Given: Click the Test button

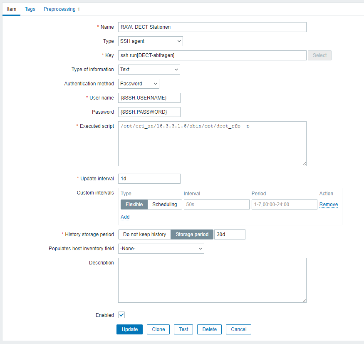Looking at the screenshot, I should [183, 329].
